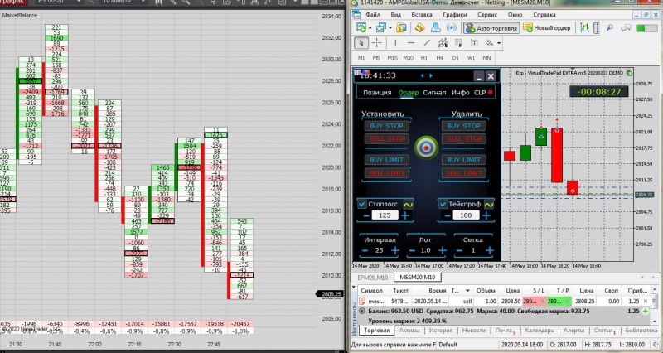This screenshot has height=353, width=663.
Task: Decrease Тейкпроф value with minus
Action: 448,215
